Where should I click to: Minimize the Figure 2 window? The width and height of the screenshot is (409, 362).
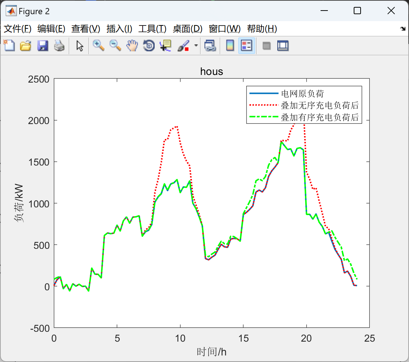(324, 11)
